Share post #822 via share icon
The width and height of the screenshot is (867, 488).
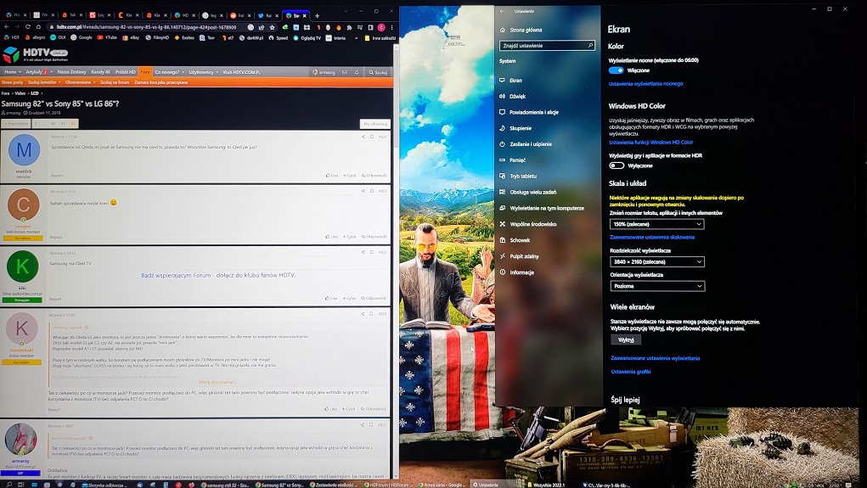363,191
